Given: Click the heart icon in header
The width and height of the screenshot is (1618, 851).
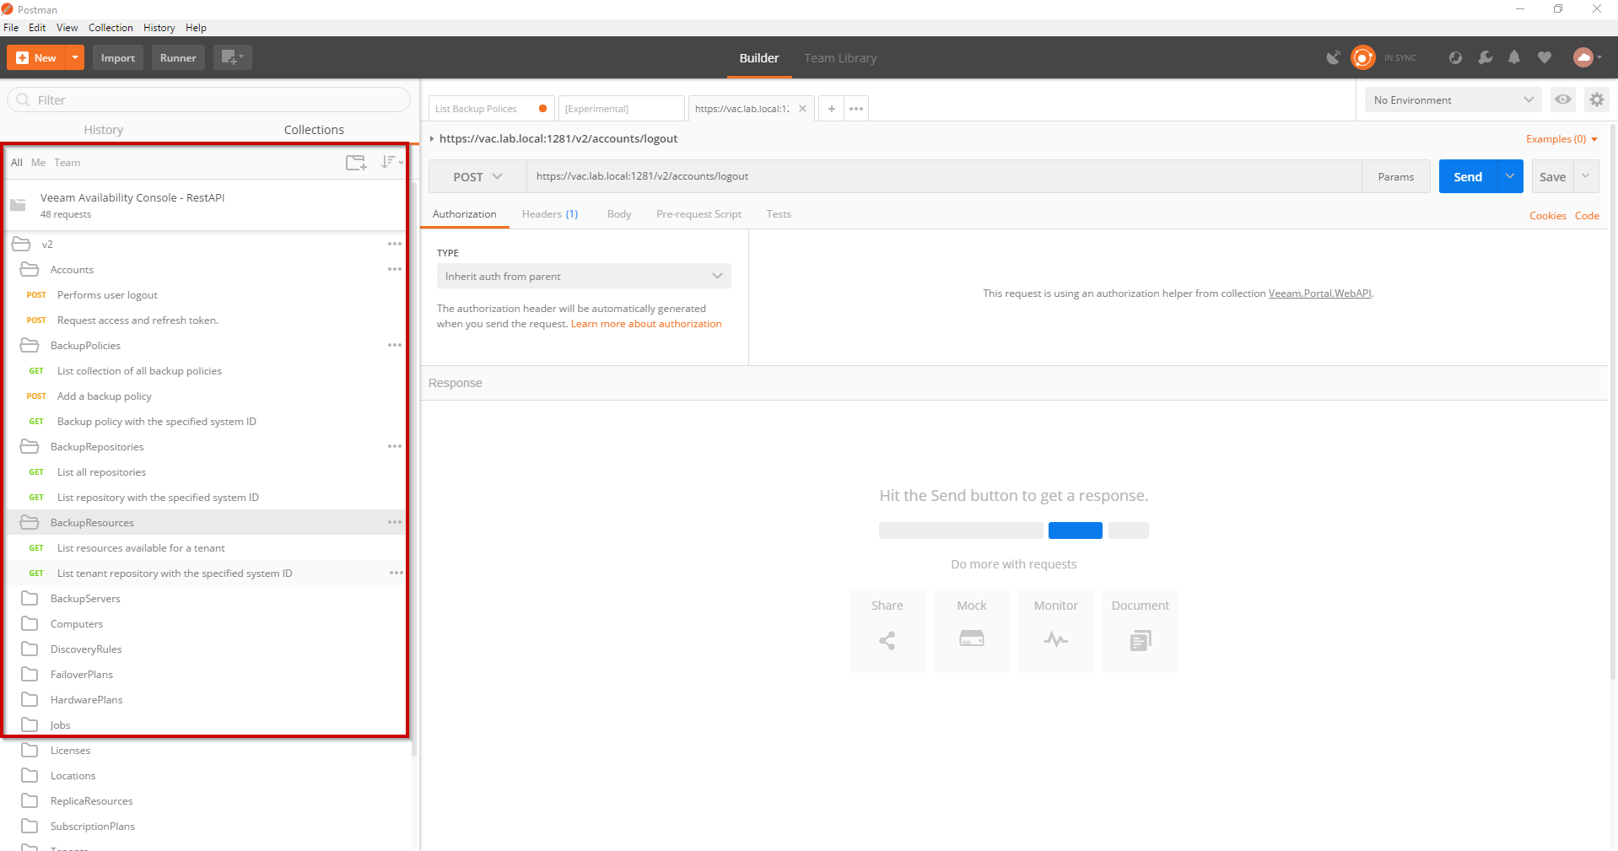Looking at the screenshot, I should [x=1544, y=57].
